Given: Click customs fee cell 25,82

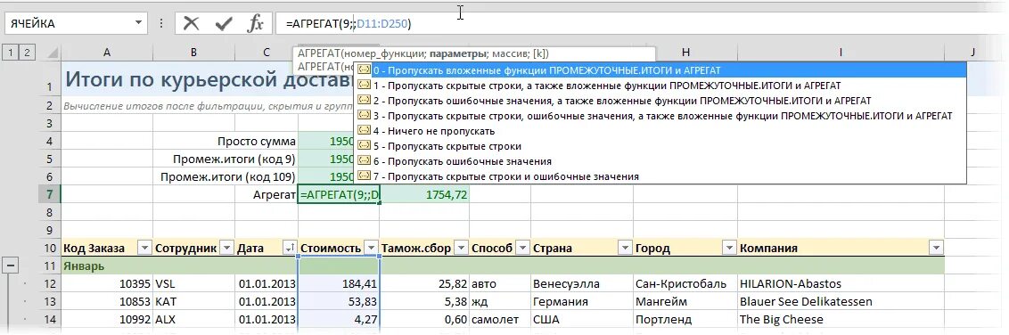Looking at the screenshot, I should point(424,283).
